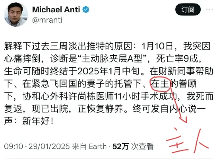Click the red arrowhead annotation
The height and width of the screenshot is (162, 217).
pyautogui.click(x=183, y=119)
